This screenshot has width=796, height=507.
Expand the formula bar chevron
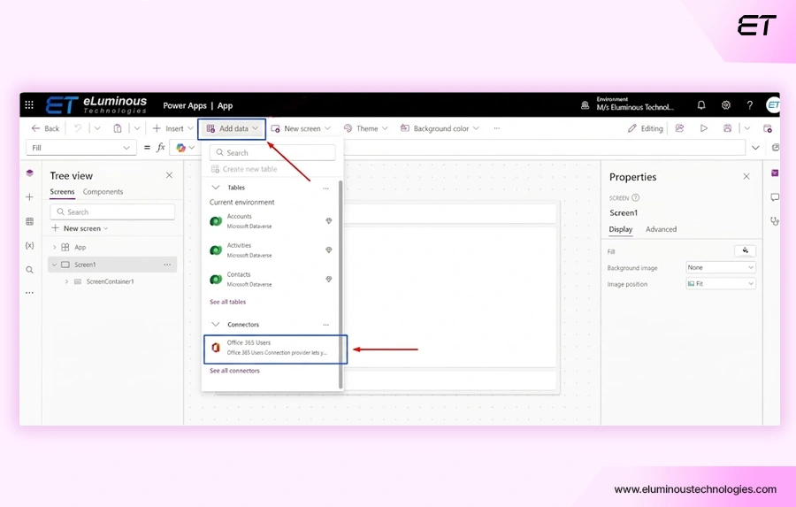(x=755, y=148)
